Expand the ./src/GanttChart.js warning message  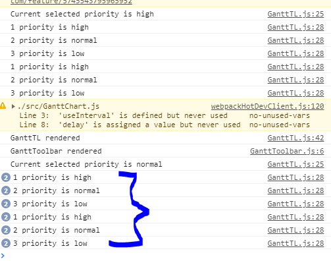[x=13, y=107]
